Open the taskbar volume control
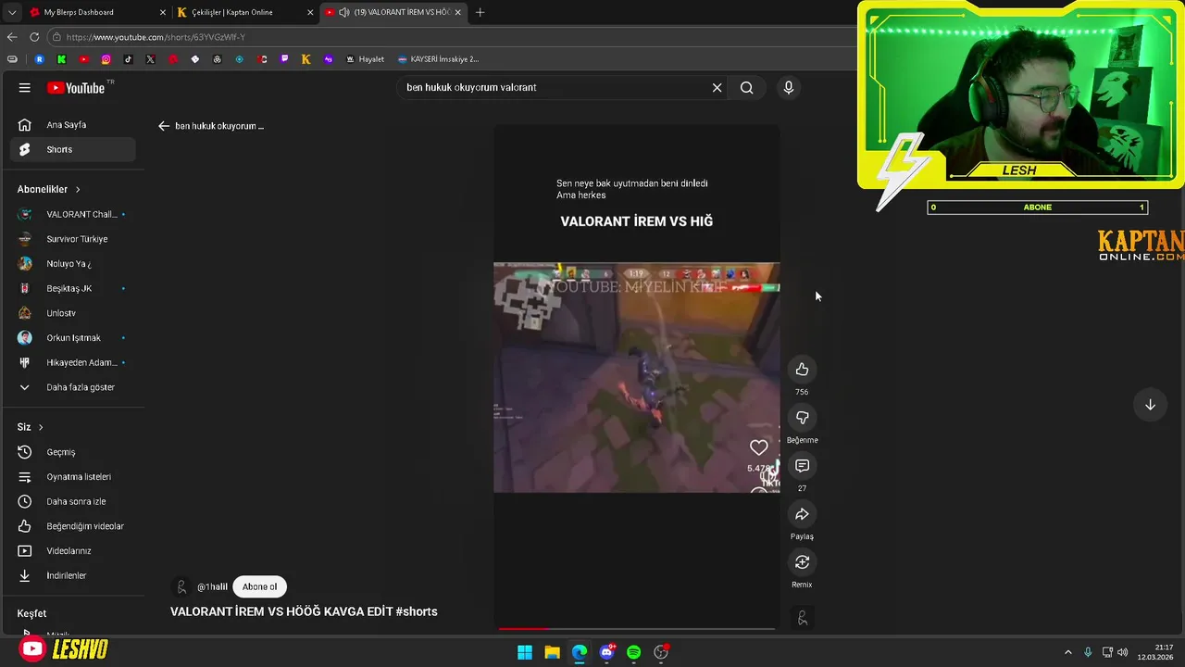Viewport: 1185px width, 667px height. (x=1123, y=652)
